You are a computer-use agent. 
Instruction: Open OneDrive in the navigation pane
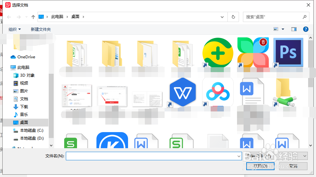tap(23, 57)
